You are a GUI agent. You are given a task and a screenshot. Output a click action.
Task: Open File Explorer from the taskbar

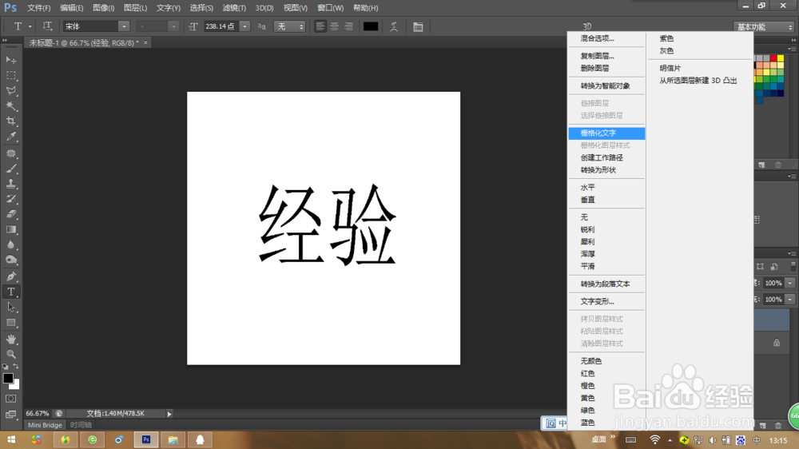click(173, 440)
